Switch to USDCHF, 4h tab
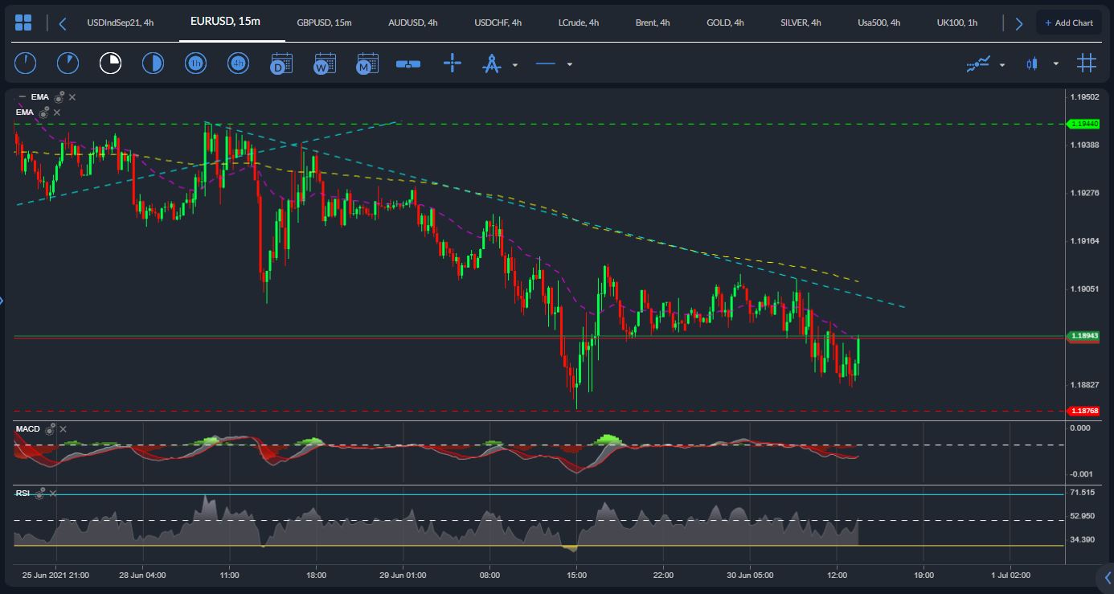The image size is (1114, 594). pos(498,23)
